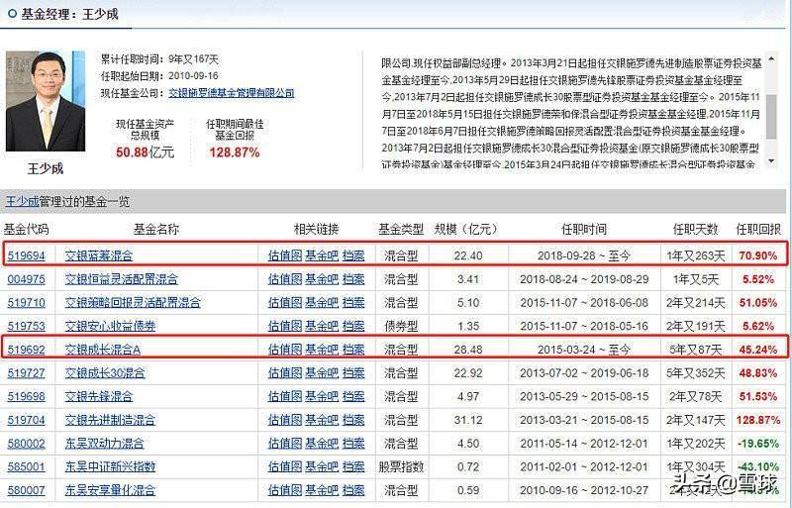Open 档案 link for fund 585001

[x=353, y=467]
